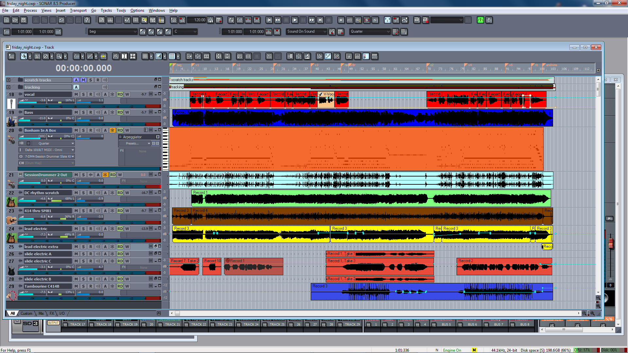Open the key signature C dropdown
The height and width of the screenshot is (353, 628).
(x=185, y=32)
